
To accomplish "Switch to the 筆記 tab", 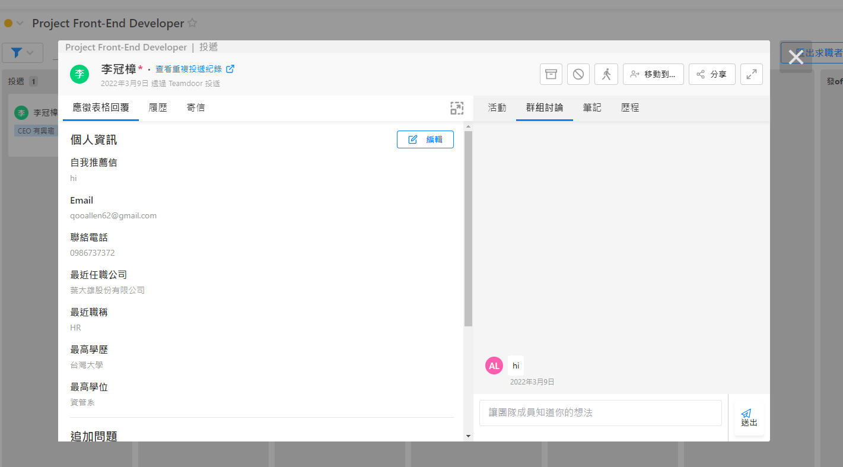I will pyautogui.click(x=591, y=108).
